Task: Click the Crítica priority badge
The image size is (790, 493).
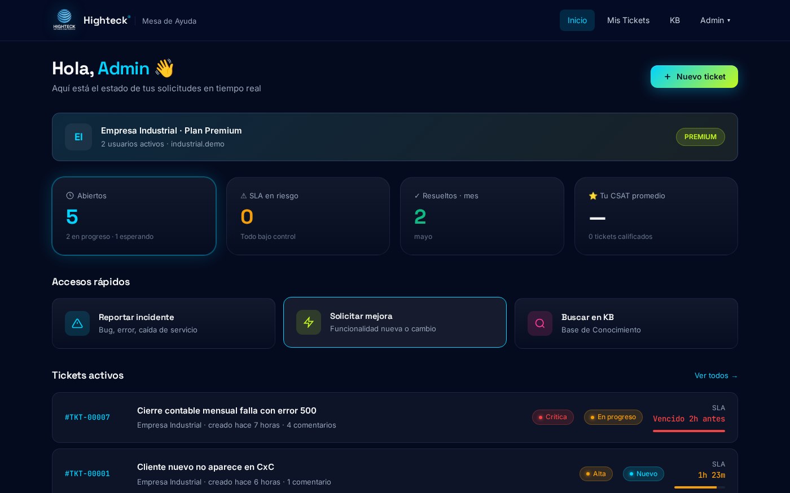Action: pos(553,417)
